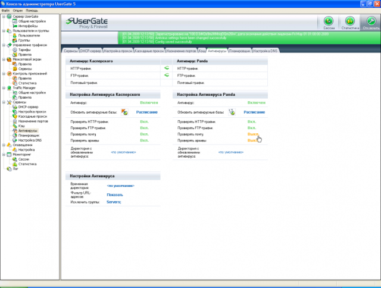Switch to Назначение портов tab

[181, 51]
